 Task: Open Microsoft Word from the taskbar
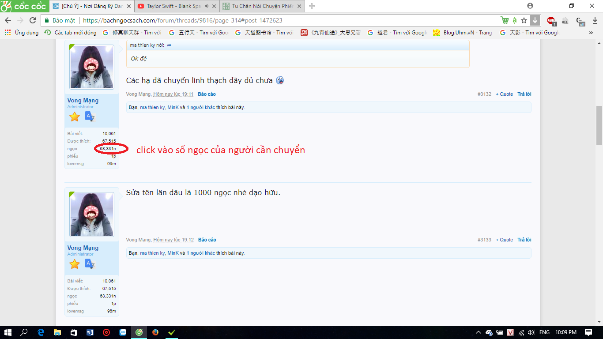click(90, 332)
